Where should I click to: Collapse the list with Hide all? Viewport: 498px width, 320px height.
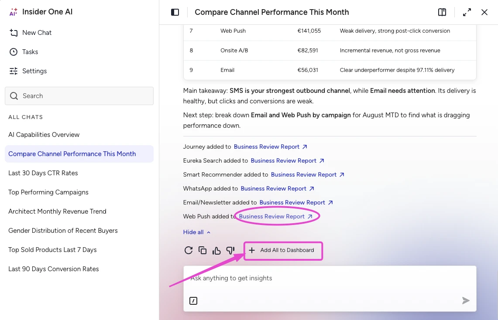click(196, 232)
